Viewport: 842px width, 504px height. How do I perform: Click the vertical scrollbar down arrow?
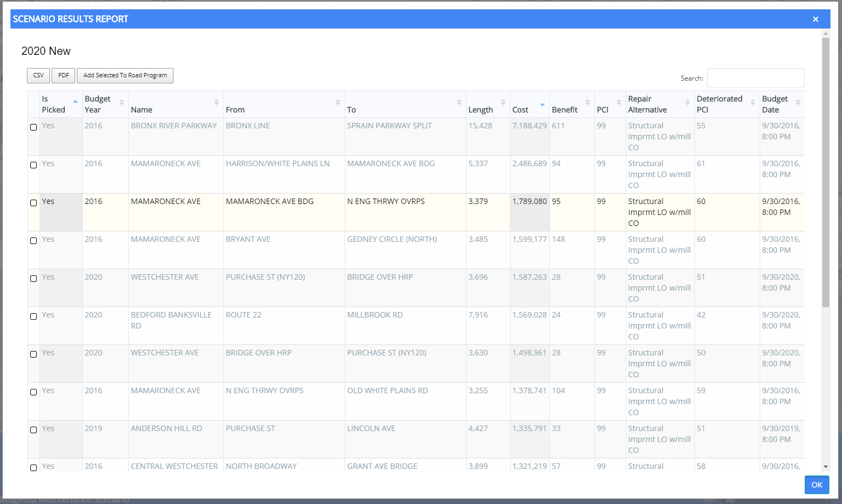click(826, 467)
